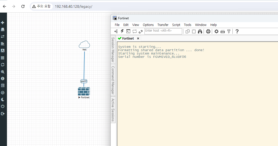278x146 pixels.
Task: Click the Reconnect toolbar icon
Action: pos(135,32)
